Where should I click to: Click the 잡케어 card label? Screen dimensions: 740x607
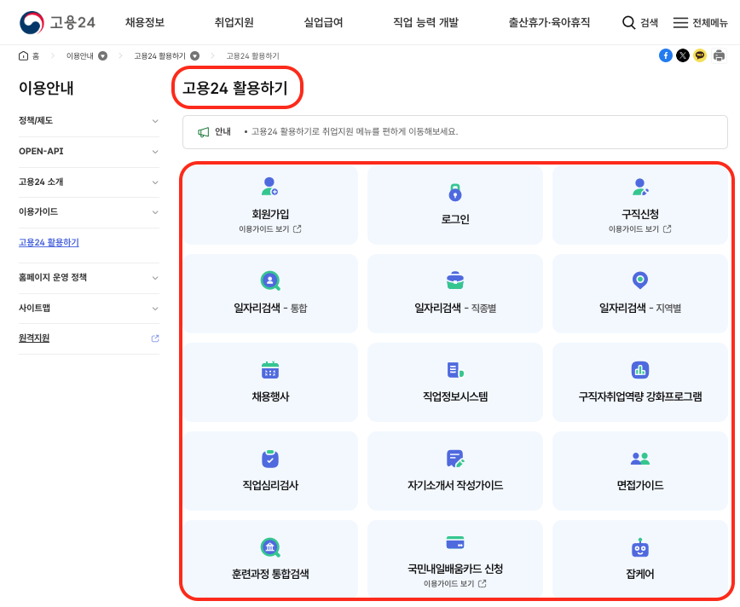point(640,574)
